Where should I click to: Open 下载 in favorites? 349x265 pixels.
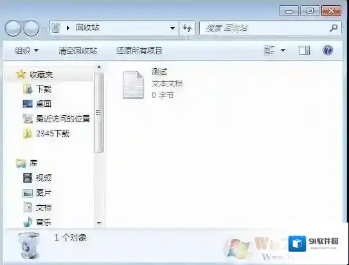[44, 89]
